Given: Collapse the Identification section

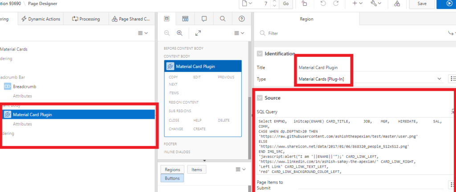Looking at the screenshot, I should (x=260, y=54).
